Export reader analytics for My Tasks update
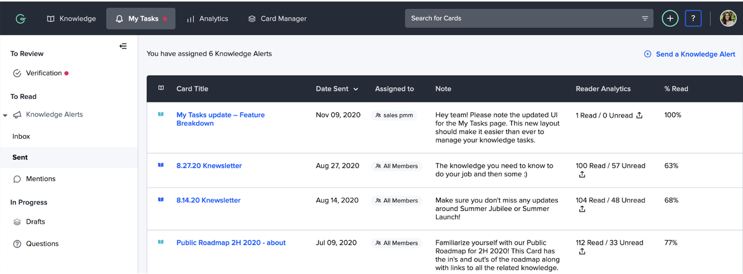This screenshot has width=743, height=274. (639, 115)
